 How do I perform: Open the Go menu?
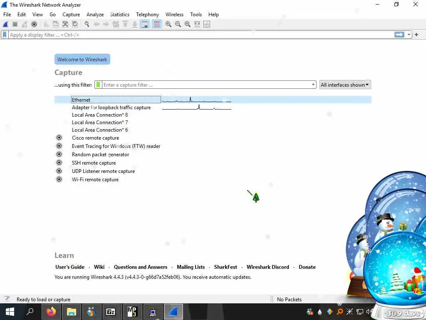click(x=53, y=15)
